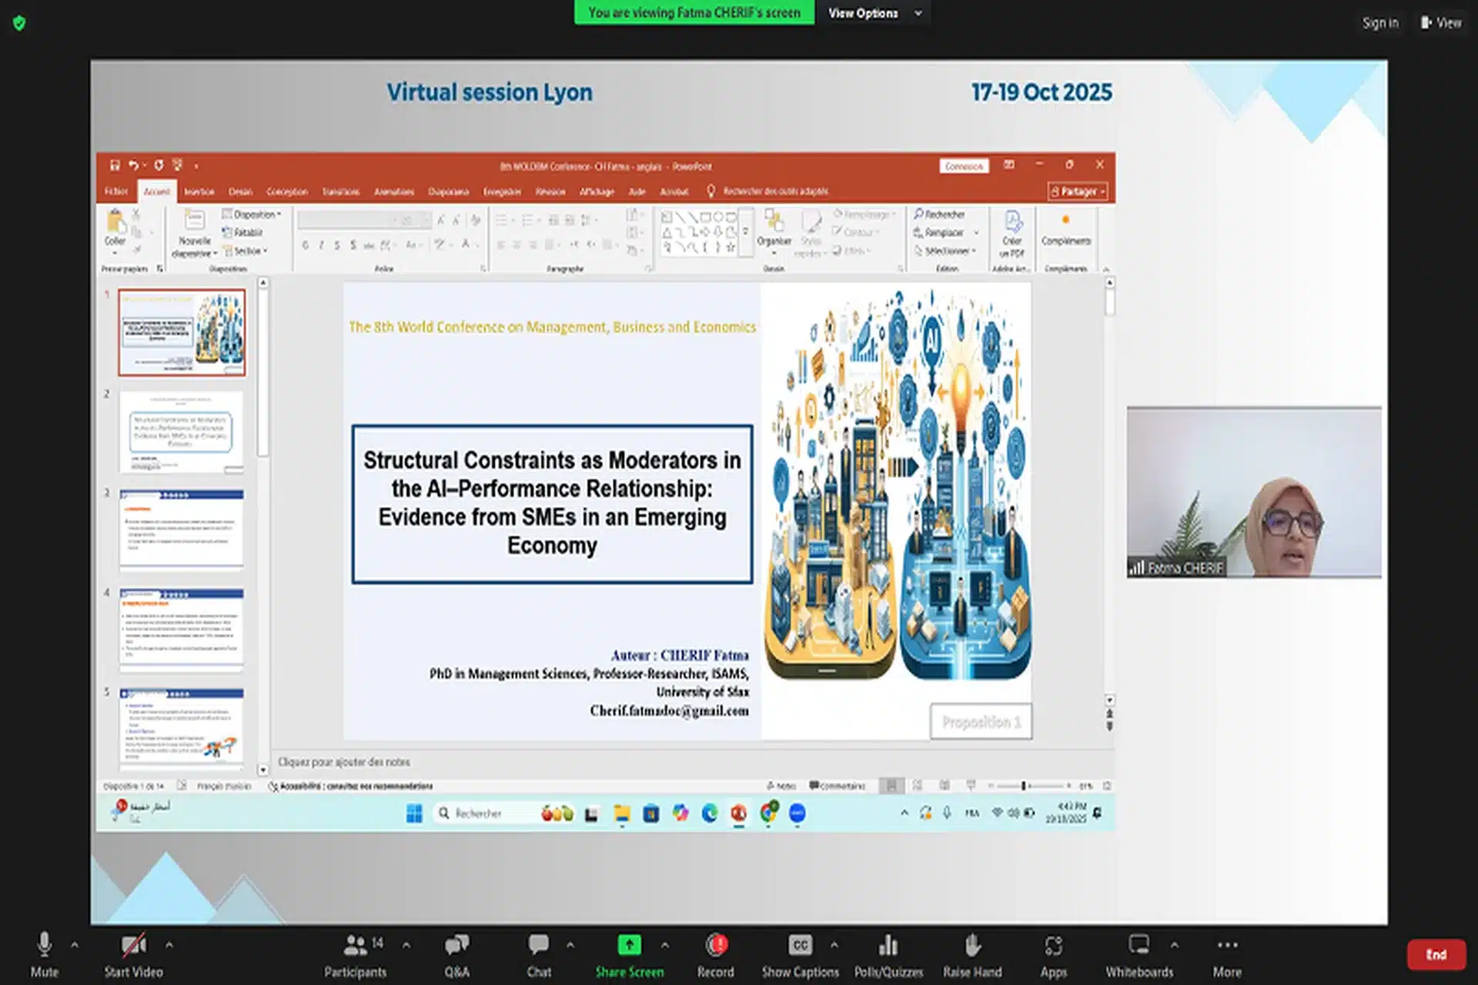Click the View menu top right
The width and height of the screenshot is (1478, 985).
[x=1441, y=23]
